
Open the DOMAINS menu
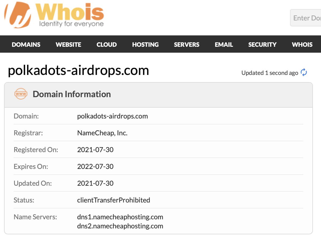(x=26, y=44)
